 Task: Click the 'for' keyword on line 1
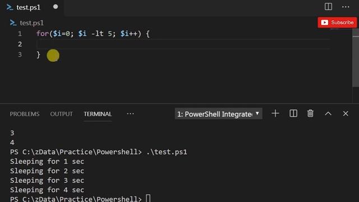pos(43,34)
